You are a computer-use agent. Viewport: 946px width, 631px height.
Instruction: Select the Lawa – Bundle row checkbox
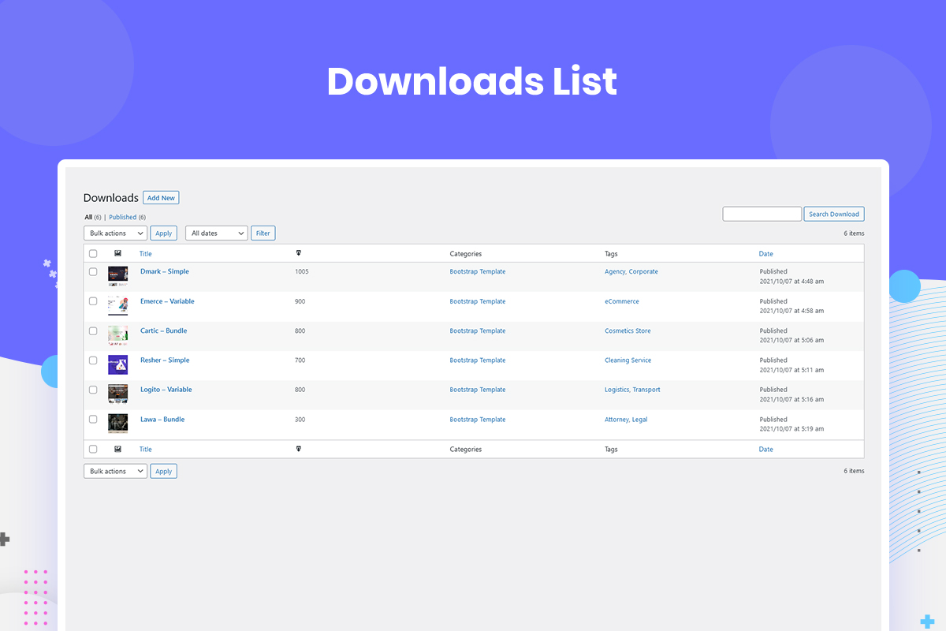click(93, 420)
